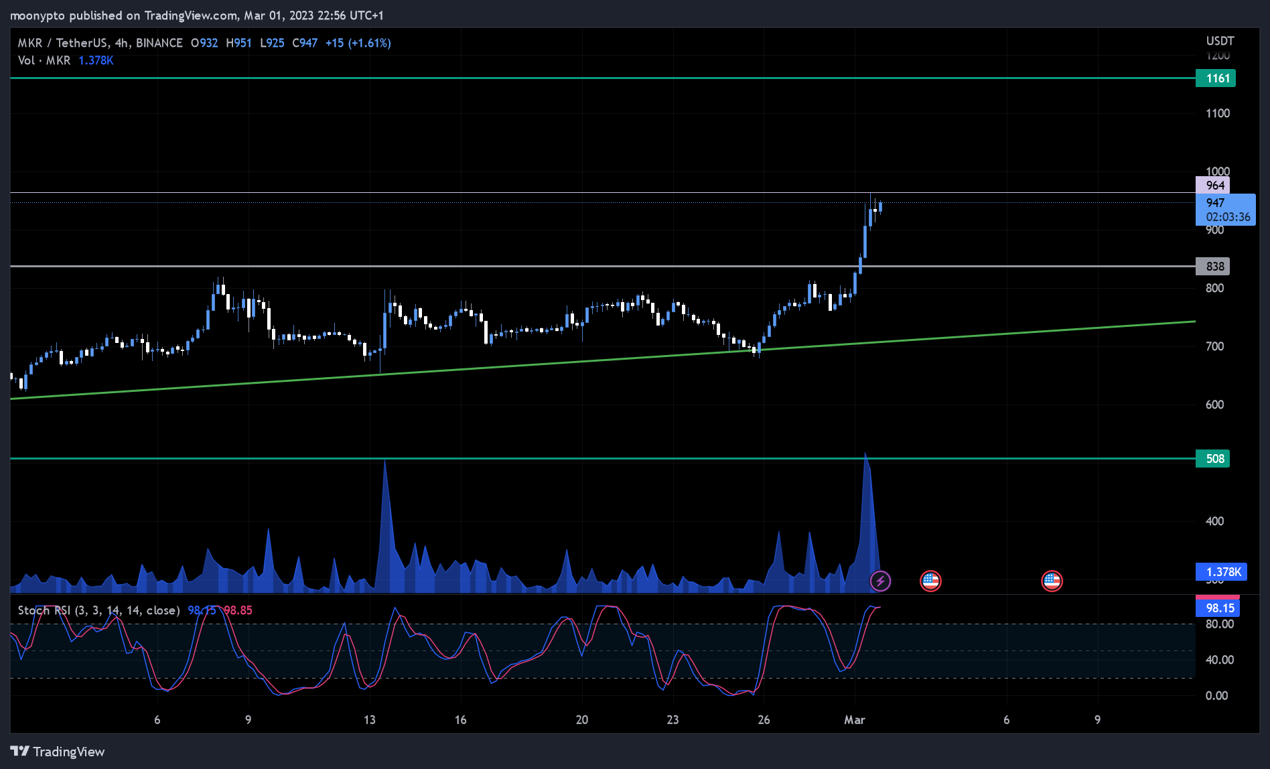The image size is (1270, 769).
Task: Click the 80.00 Stoch RSI axis label
Action: (1220, 624)
